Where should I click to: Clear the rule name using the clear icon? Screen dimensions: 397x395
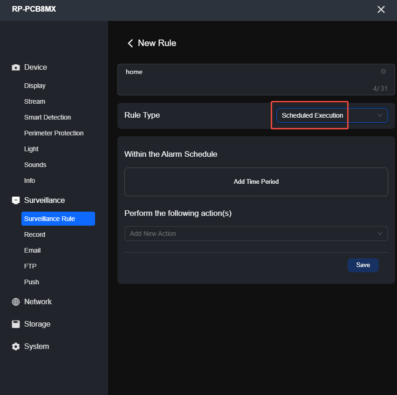[383, 71]
